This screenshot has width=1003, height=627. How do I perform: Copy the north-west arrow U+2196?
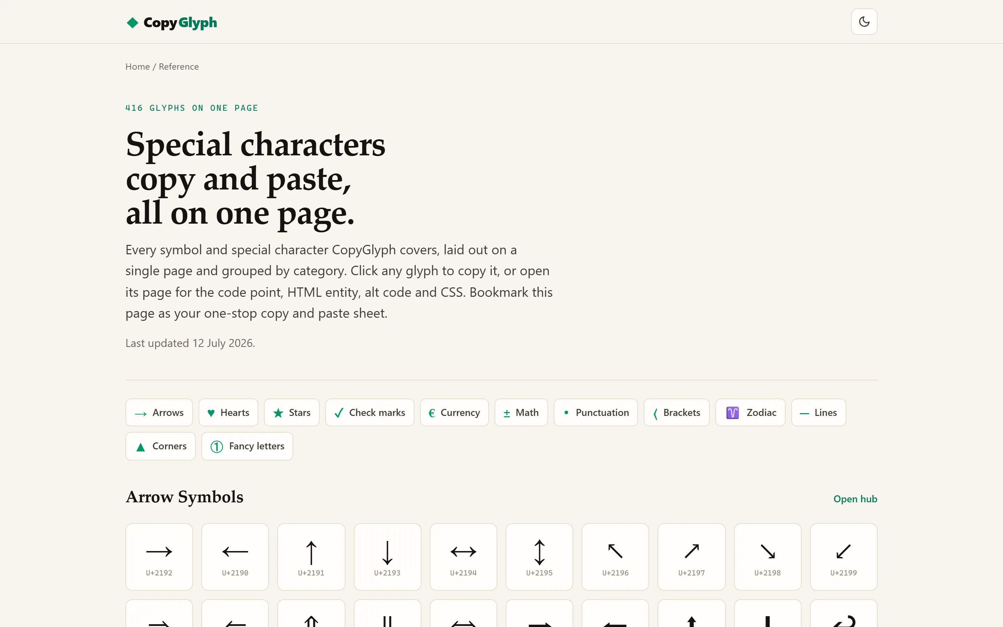615,557
